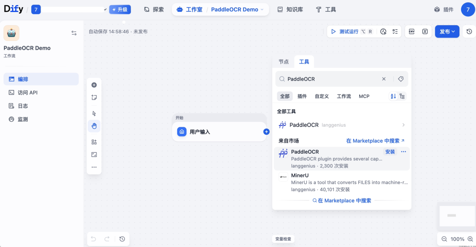Switch to the 工具 tab in picker panel
Viewport: 476px width, 247px height.
point(304,62)
